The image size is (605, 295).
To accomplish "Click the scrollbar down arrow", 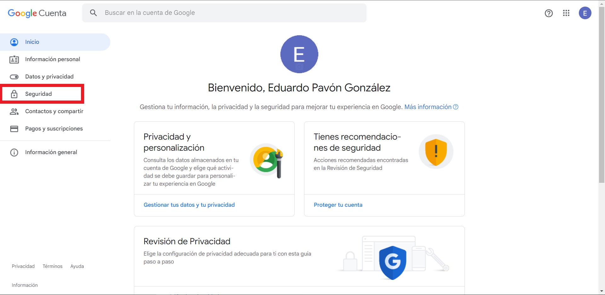I will pyautogui.click(x=602, y=292).
